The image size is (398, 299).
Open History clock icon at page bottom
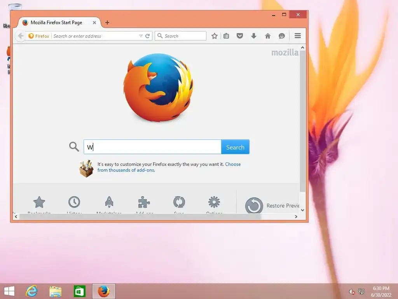click(74, 202)
